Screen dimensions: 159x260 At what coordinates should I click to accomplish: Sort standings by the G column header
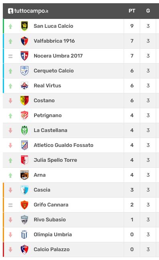pyautogui.click(x=148, y=11)
